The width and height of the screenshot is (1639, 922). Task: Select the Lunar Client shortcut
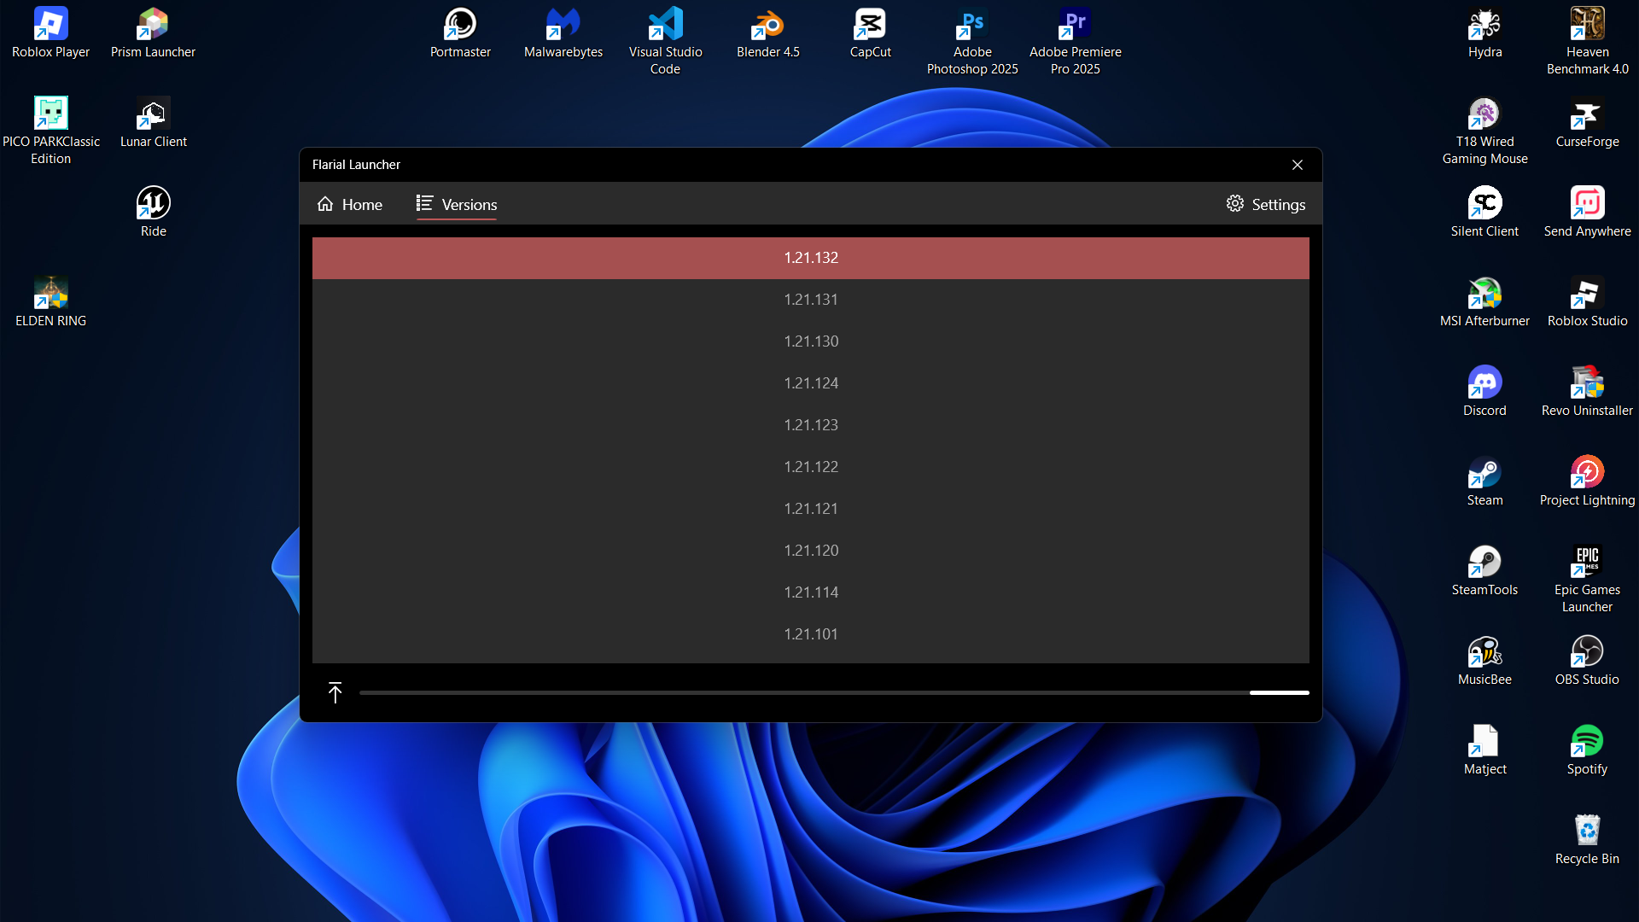point(153,114)
